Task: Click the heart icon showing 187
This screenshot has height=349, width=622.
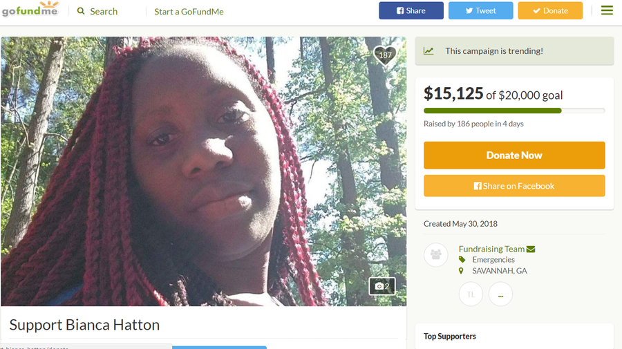Action: coord(385,55)
